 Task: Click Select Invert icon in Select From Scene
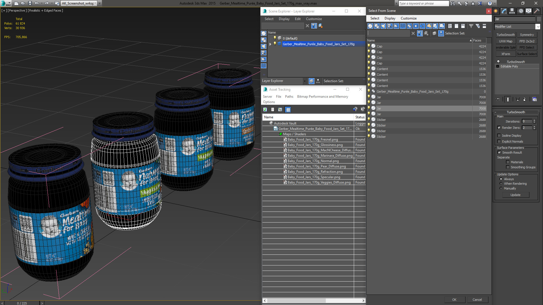463,26
